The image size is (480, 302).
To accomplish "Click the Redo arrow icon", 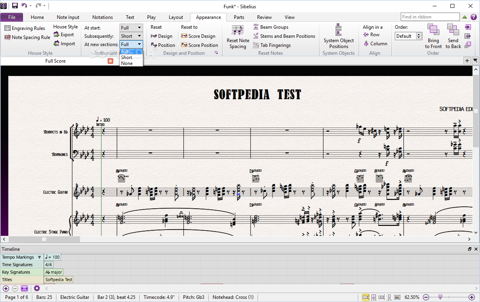I will pyautogui.click(x=38, y=6).
